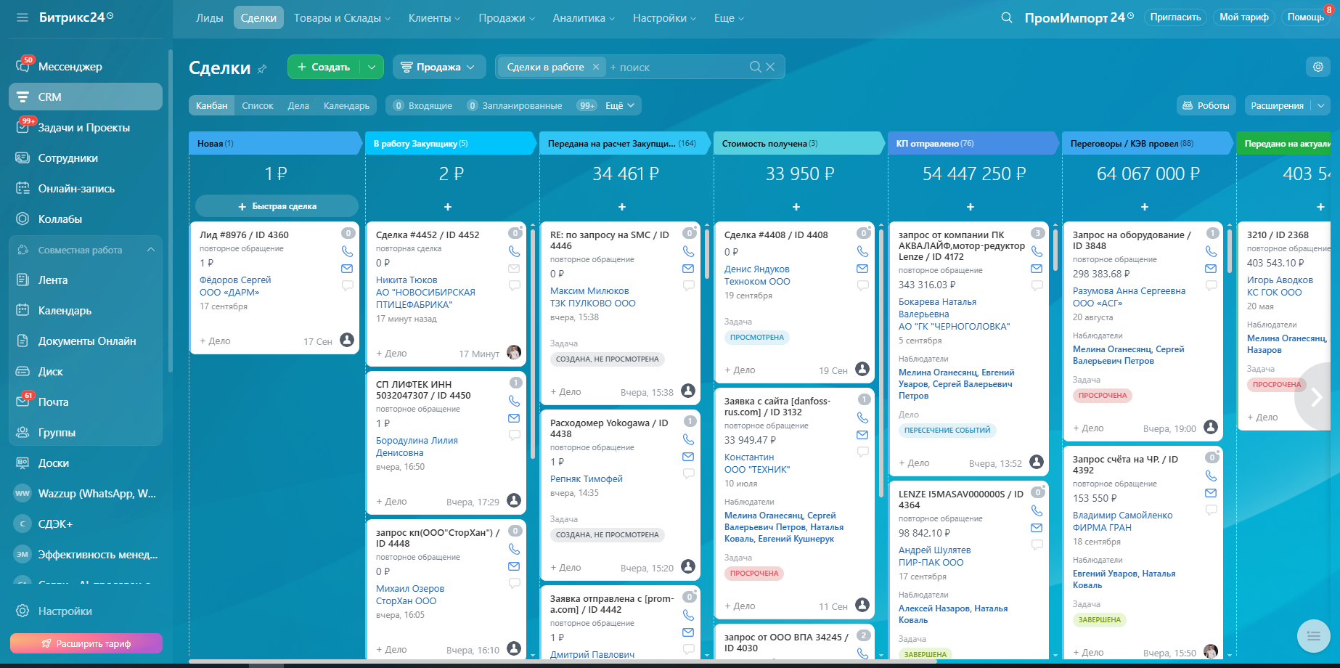The height and width of the screenshot is (668, 1340).
Task: Click email icon on Сделка #4408 card
Action: (x=862, y=269)
